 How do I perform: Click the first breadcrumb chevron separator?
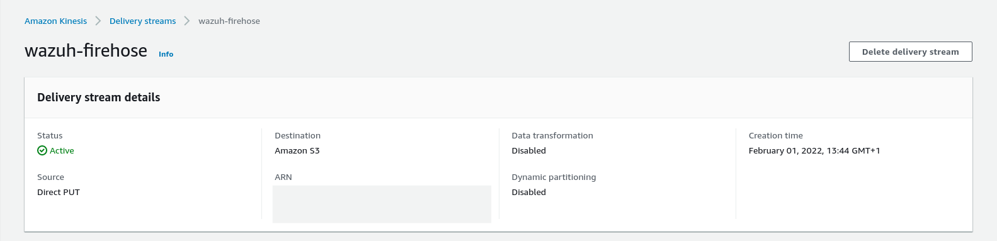[x=98, y=21]
